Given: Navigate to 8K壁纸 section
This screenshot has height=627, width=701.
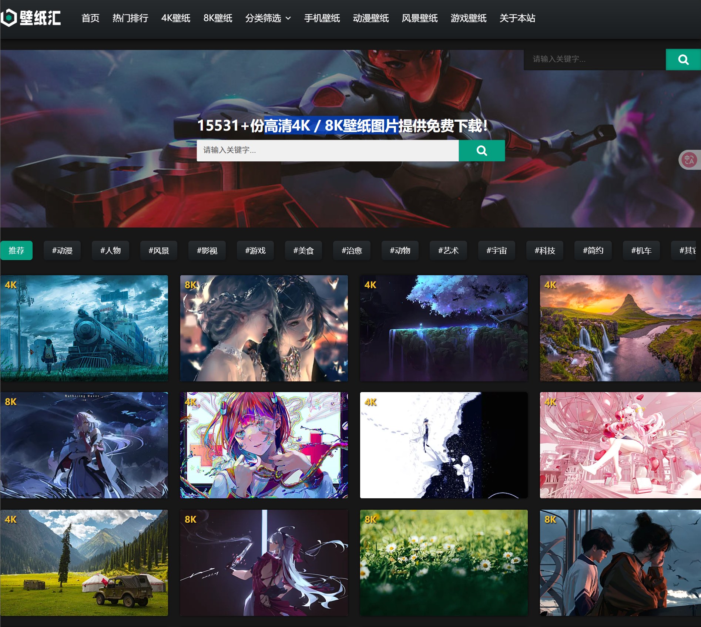Looking at the screenshot, I should click(218, 18).
